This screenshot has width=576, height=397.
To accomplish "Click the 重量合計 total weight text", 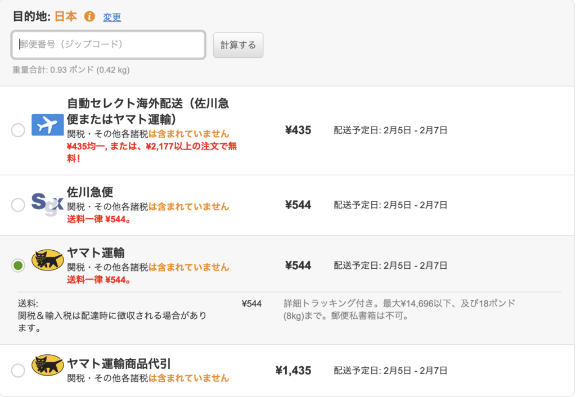I will click(71, 70).
